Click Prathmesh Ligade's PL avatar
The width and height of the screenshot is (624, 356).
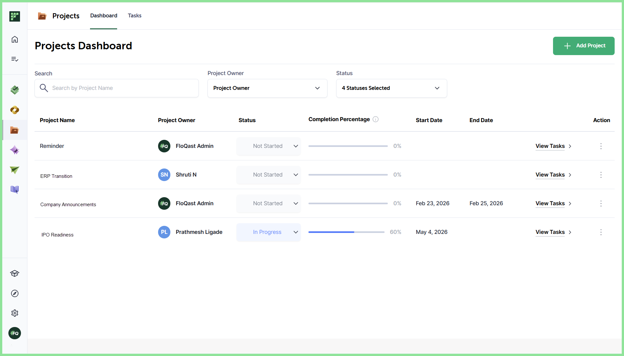coord(164,232)
